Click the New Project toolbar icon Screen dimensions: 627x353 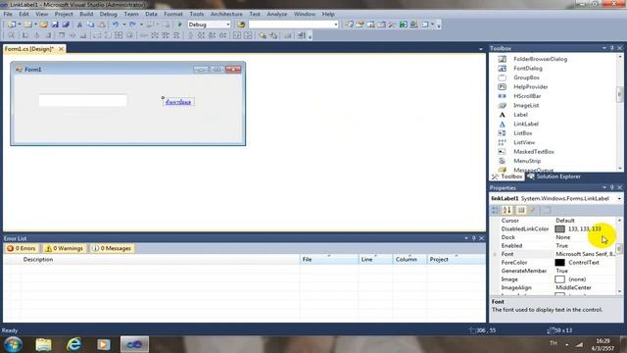pos(12,25)
